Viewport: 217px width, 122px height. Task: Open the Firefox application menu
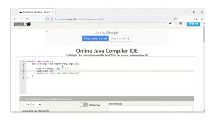click(202, 19)
